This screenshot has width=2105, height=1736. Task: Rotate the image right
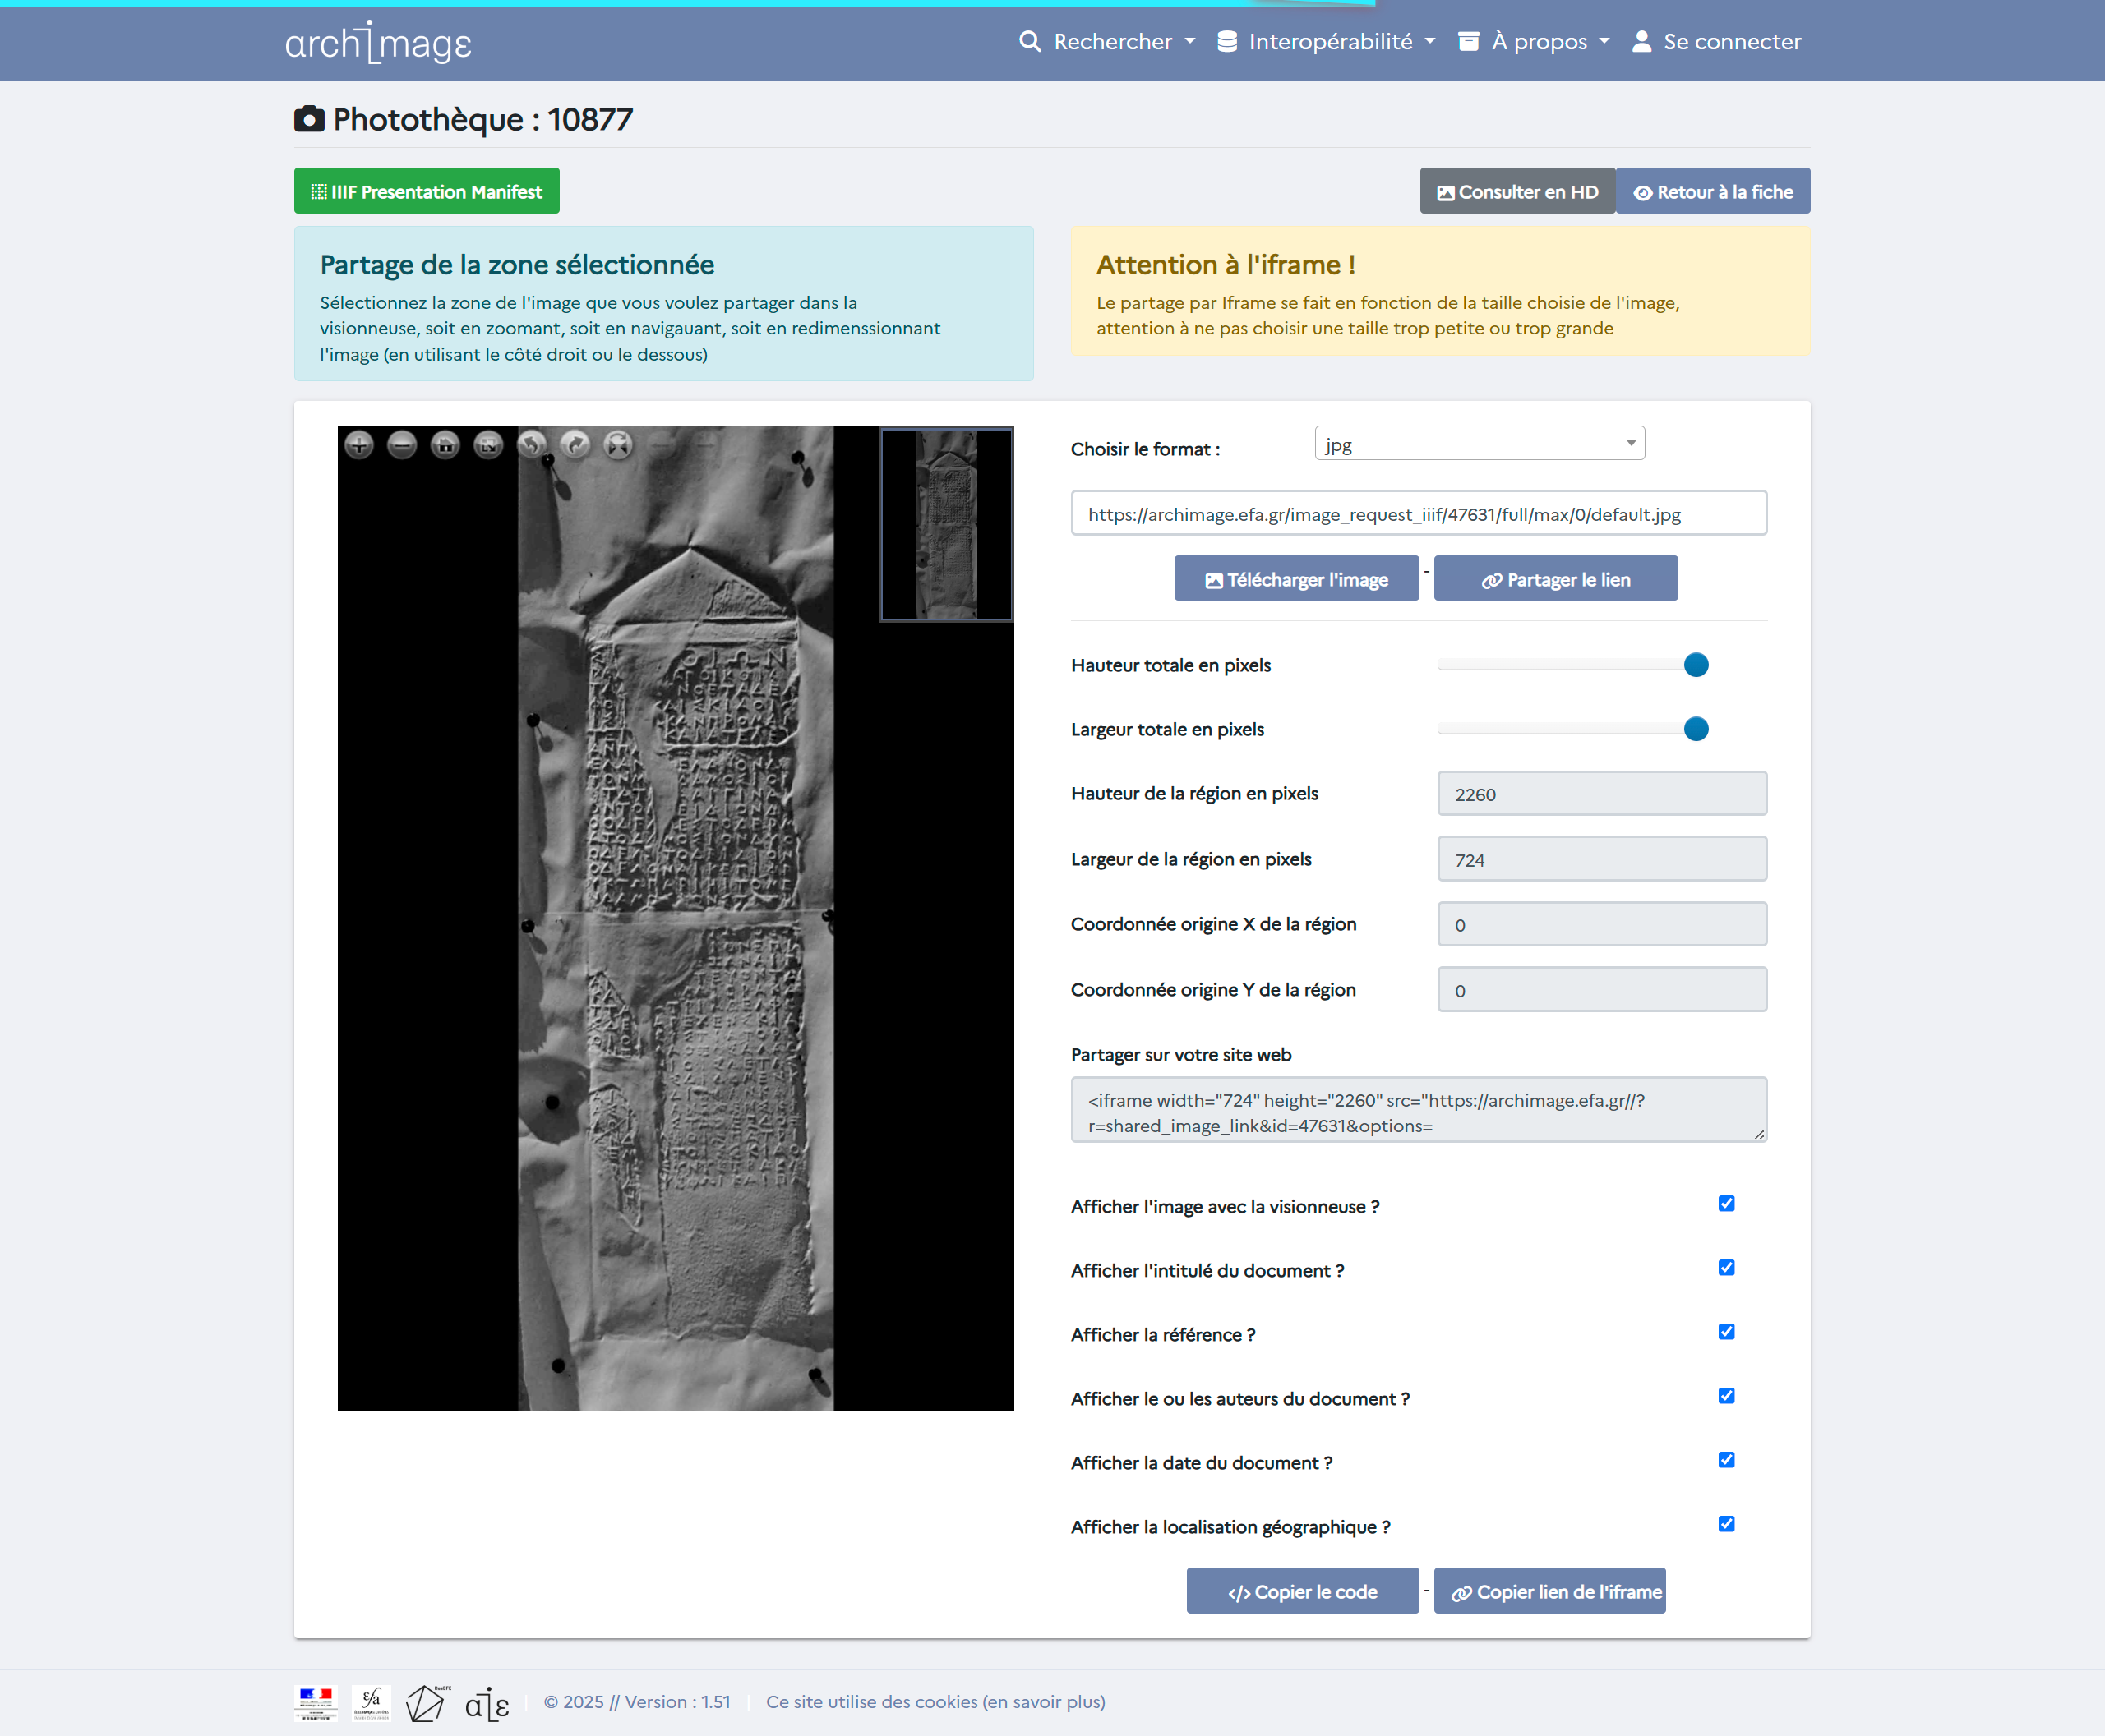click(x=575, y=445)
